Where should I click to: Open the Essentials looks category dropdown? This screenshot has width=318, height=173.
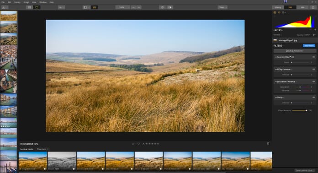(x=42, y=149)
